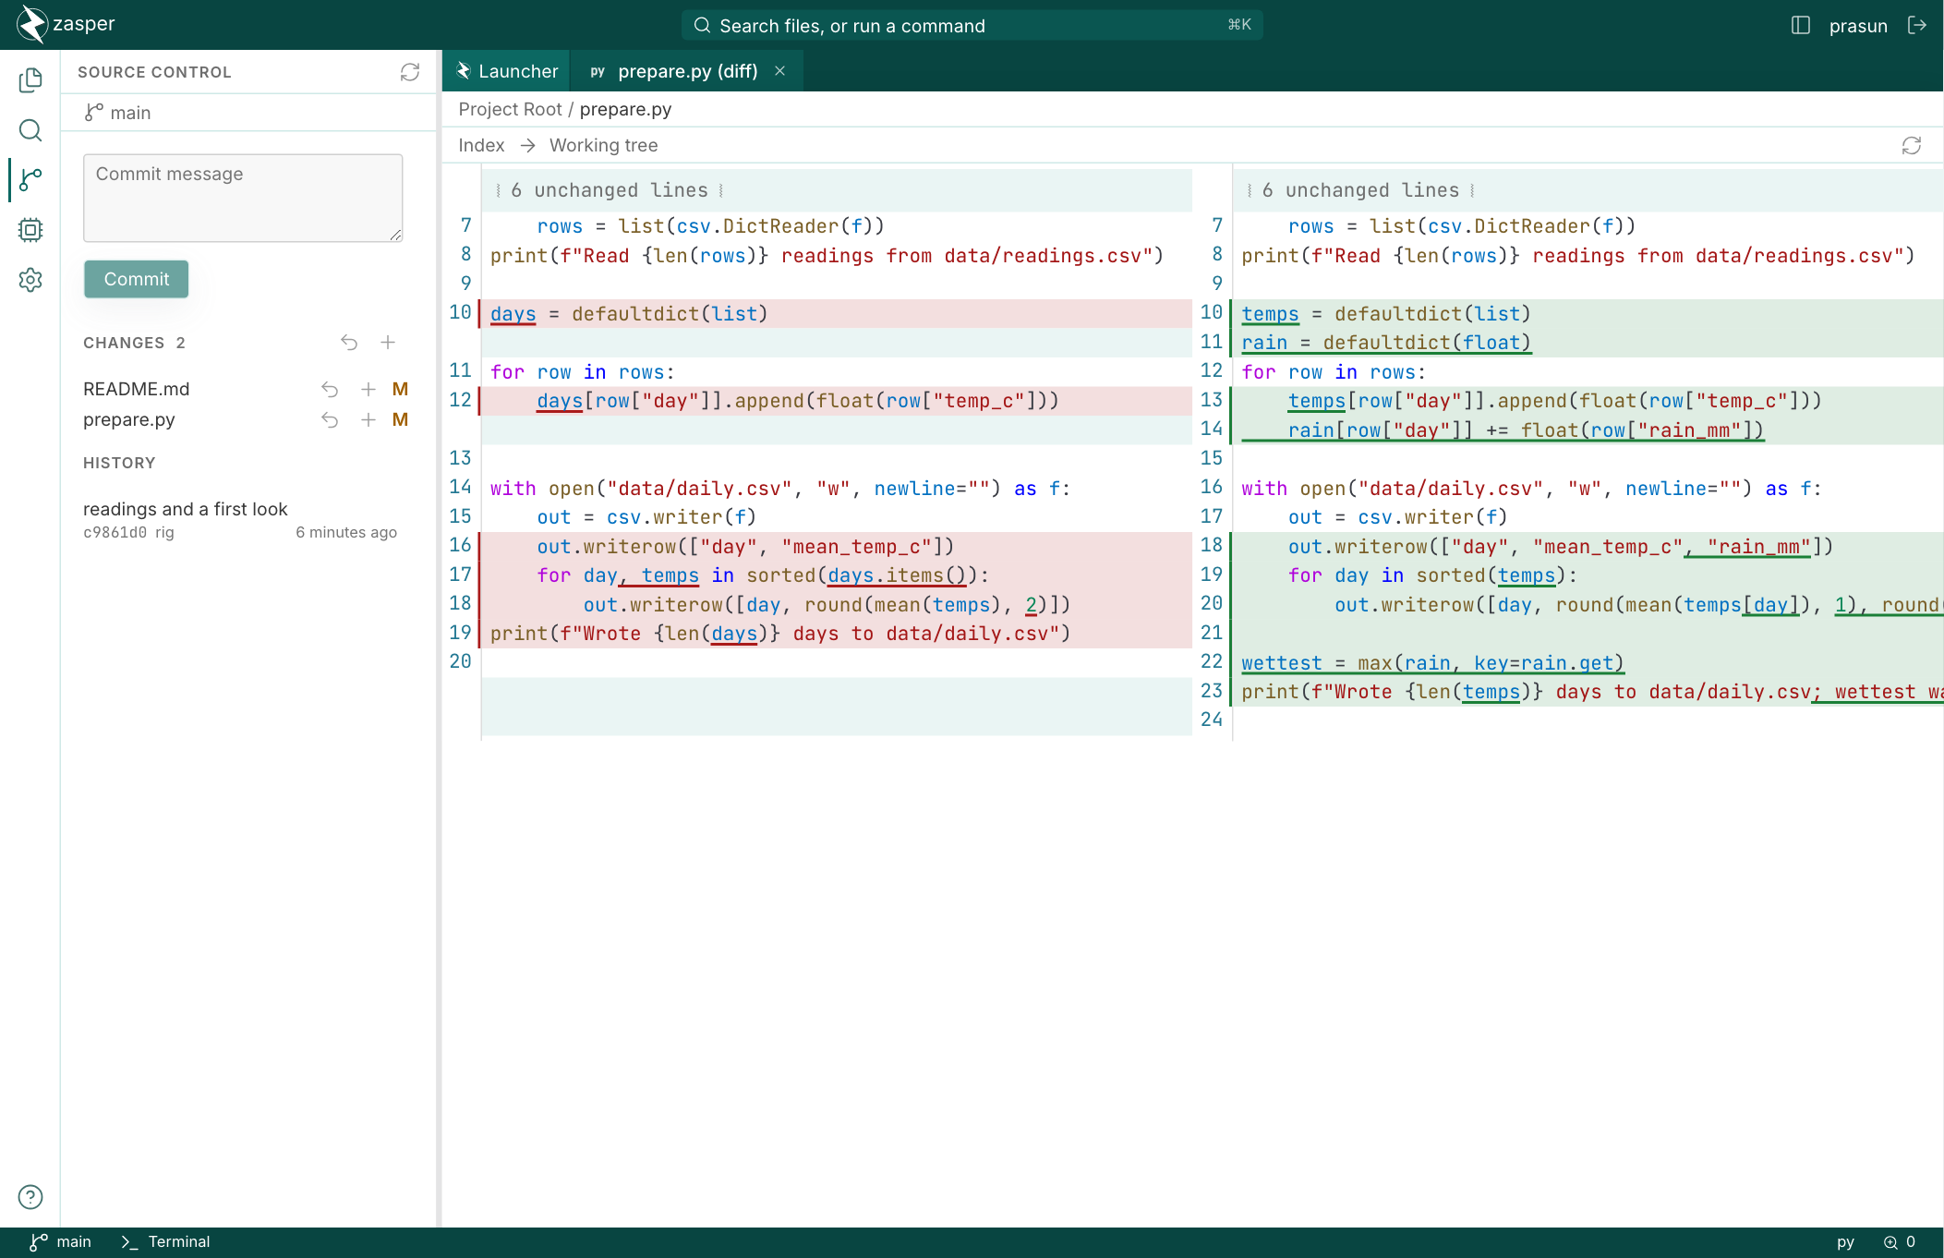Click the M status badge for README.md
Viewport: 1944px width, 1258px height.
tap(400, 389)
